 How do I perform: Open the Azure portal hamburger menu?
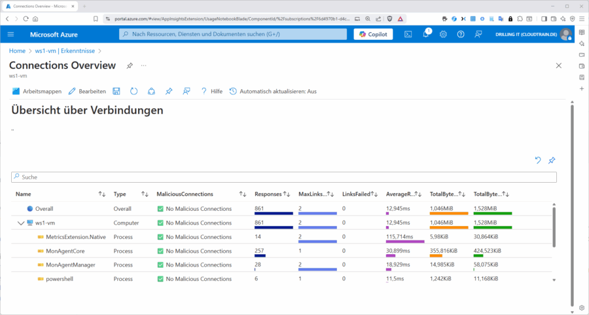point(10,34)
